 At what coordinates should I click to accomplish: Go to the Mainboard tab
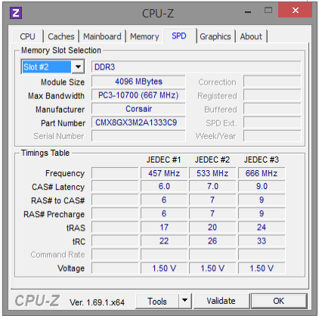pyautogui.click(x=102, y=36)
